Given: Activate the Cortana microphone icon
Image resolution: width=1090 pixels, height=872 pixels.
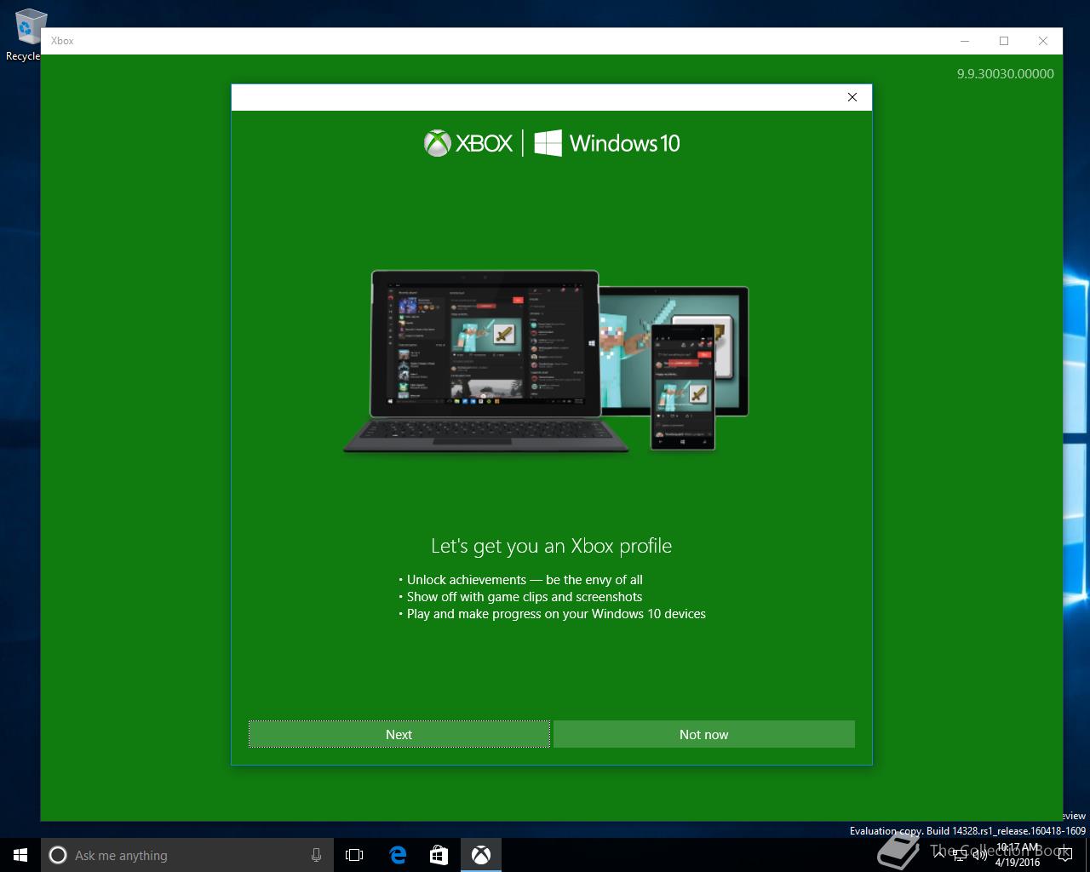Looking at the screenshot, I should coord(316,855).
